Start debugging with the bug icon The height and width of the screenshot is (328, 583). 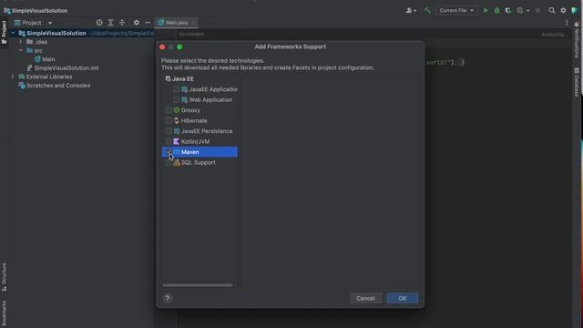[x=496, y=10]
